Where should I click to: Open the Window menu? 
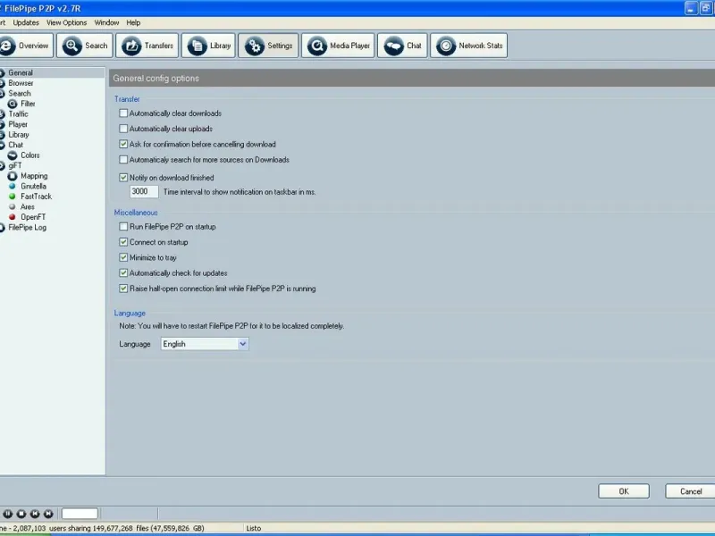[x=106, y=23]
